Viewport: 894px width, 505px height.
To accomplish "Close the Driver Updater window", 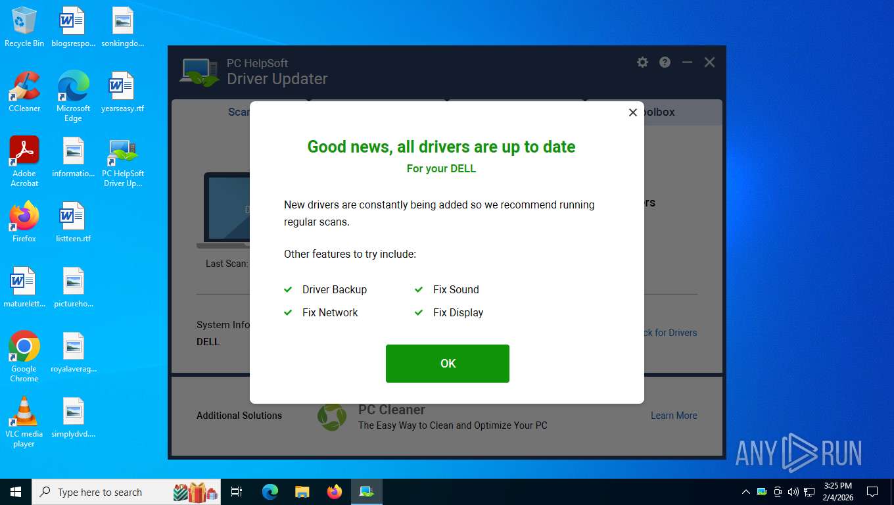I will [709, 62].
